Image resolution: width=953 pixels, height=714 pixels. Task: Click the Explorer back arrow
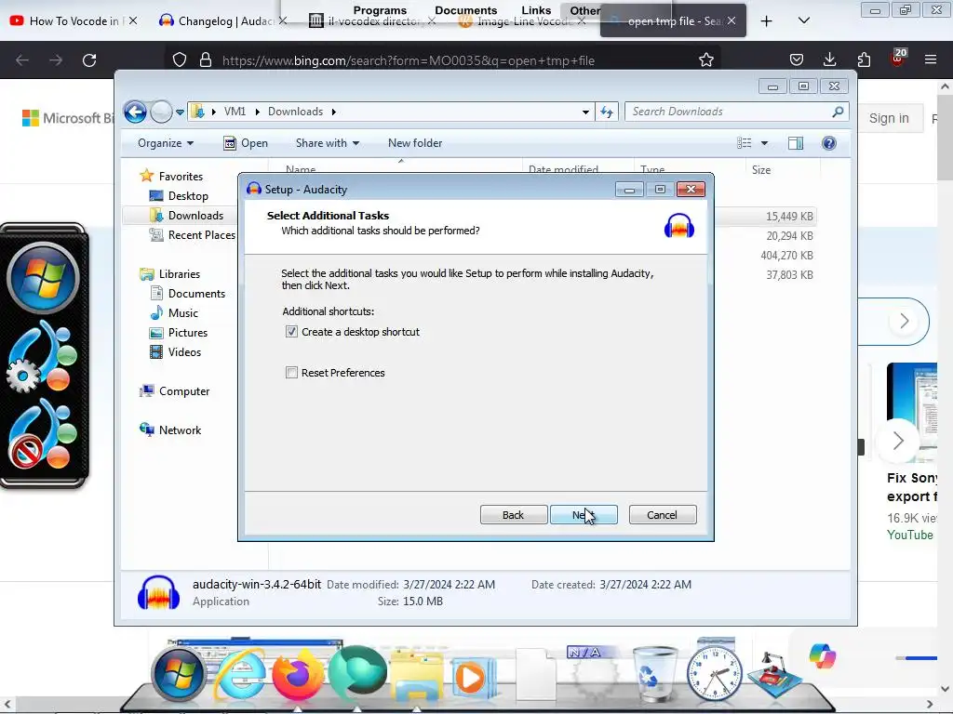point(135,112)
